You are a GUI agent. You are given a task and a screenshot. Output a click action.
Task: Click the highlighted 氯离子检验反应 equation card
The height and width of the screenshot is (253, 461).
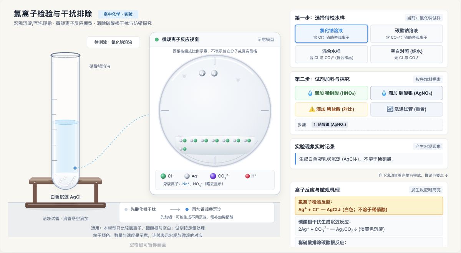tap(369, 205)
